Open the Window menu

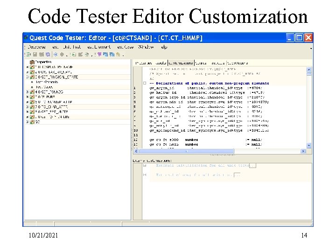(146, 47)
